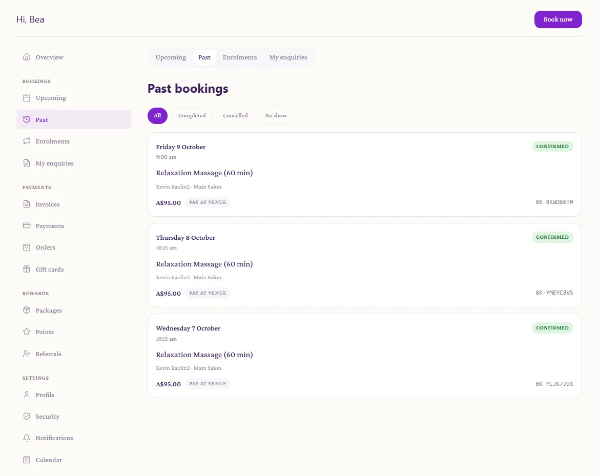Click Confirmed badge on Friday 9 October booking
Viewport: 599px width, 476px height.
pyautogui.click(x=552, y=147)
